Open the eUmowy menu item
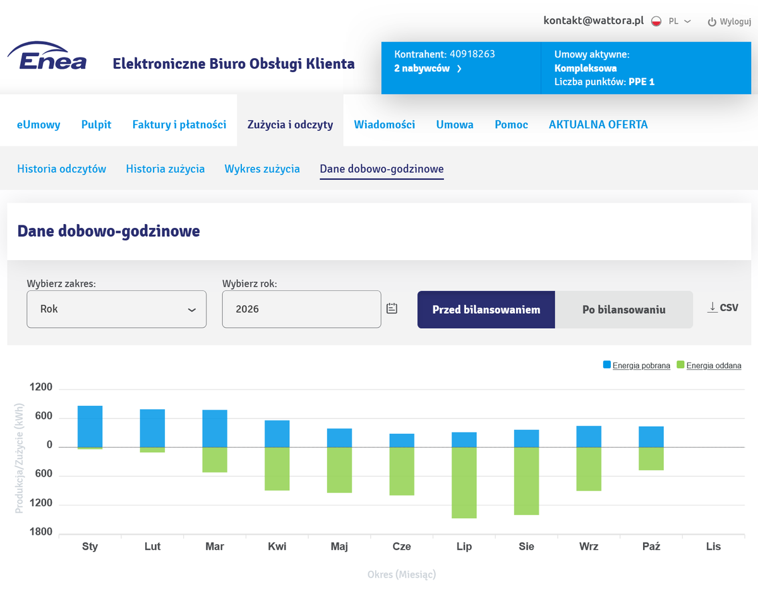Screen dimensions: 758x589 pos(39,124)
